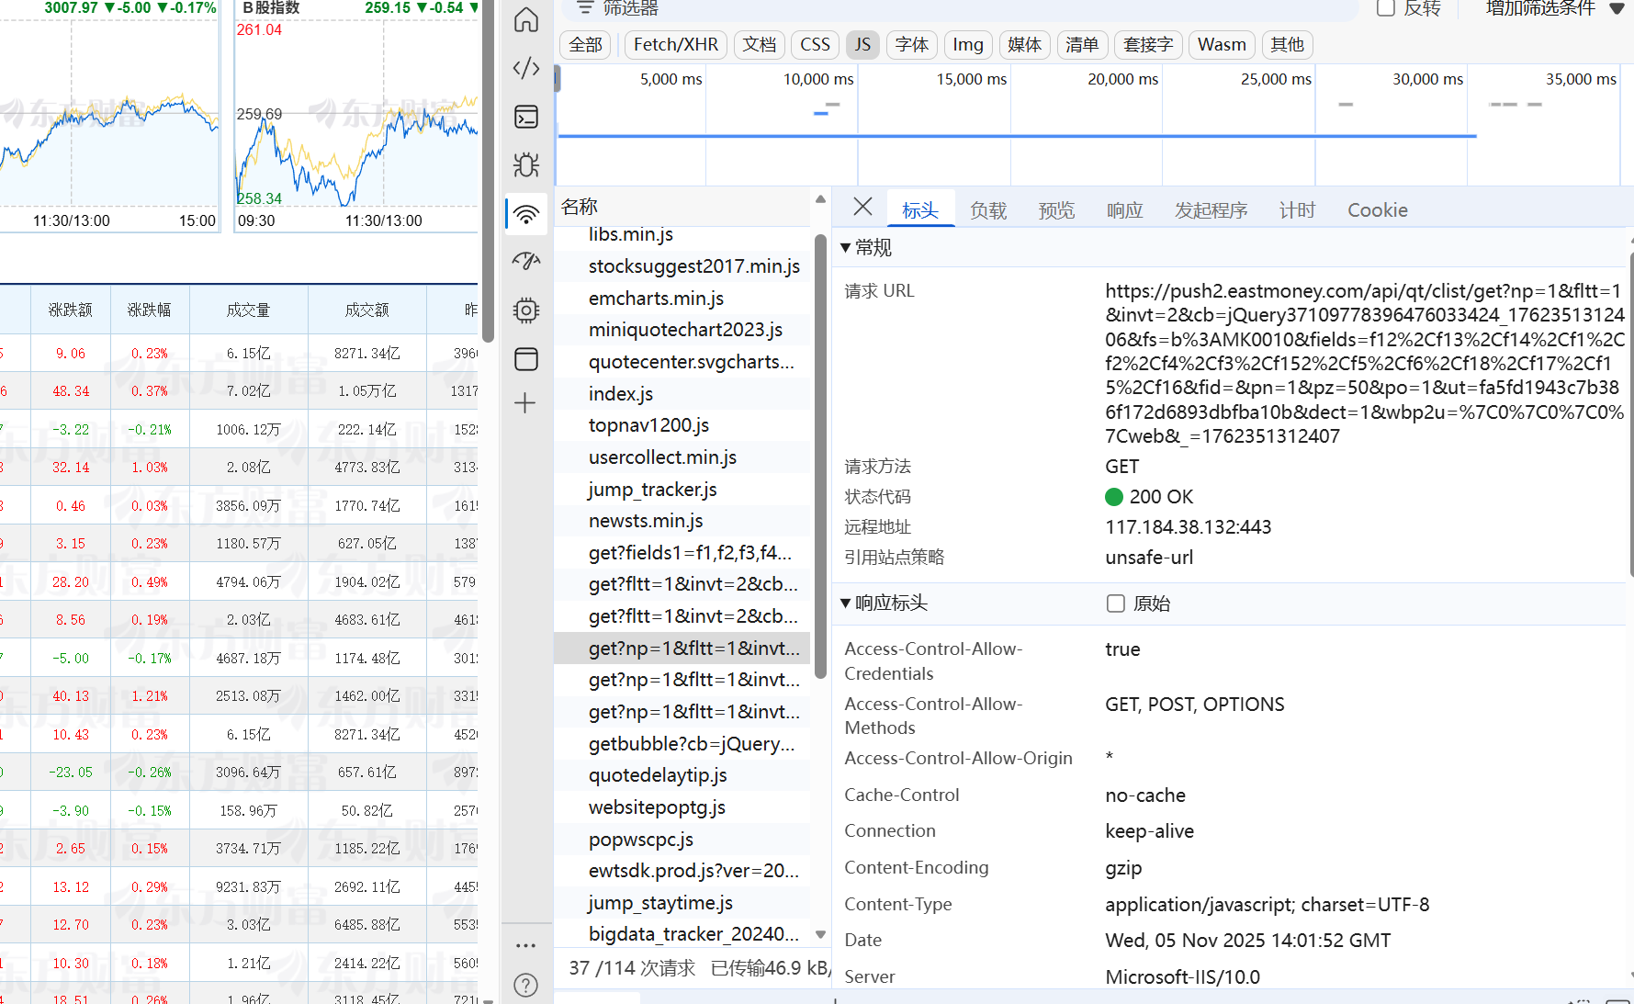Open the Console tool icon
The height and width of the screenshot is (1004, 1634).
click(526, 117)
